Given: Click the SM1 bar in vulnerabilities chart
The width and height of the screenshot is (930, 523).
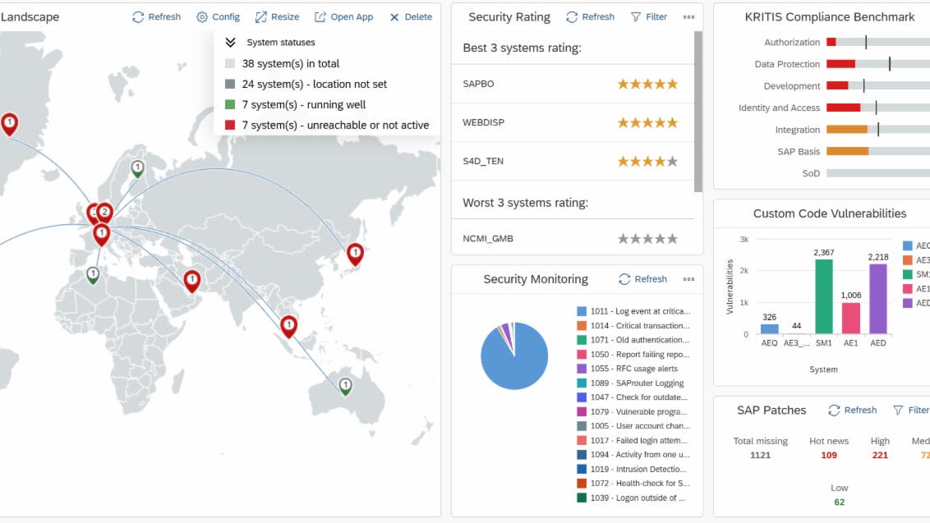Looking at the screenshot, I should point(823,296).
